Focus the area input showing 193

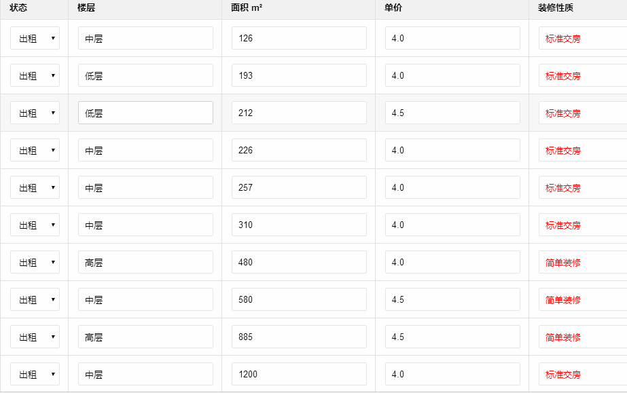point(299,76)
